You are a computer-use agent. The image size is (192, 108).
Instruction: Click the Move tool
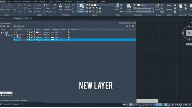pyautogui.click(x=27, y=5)
